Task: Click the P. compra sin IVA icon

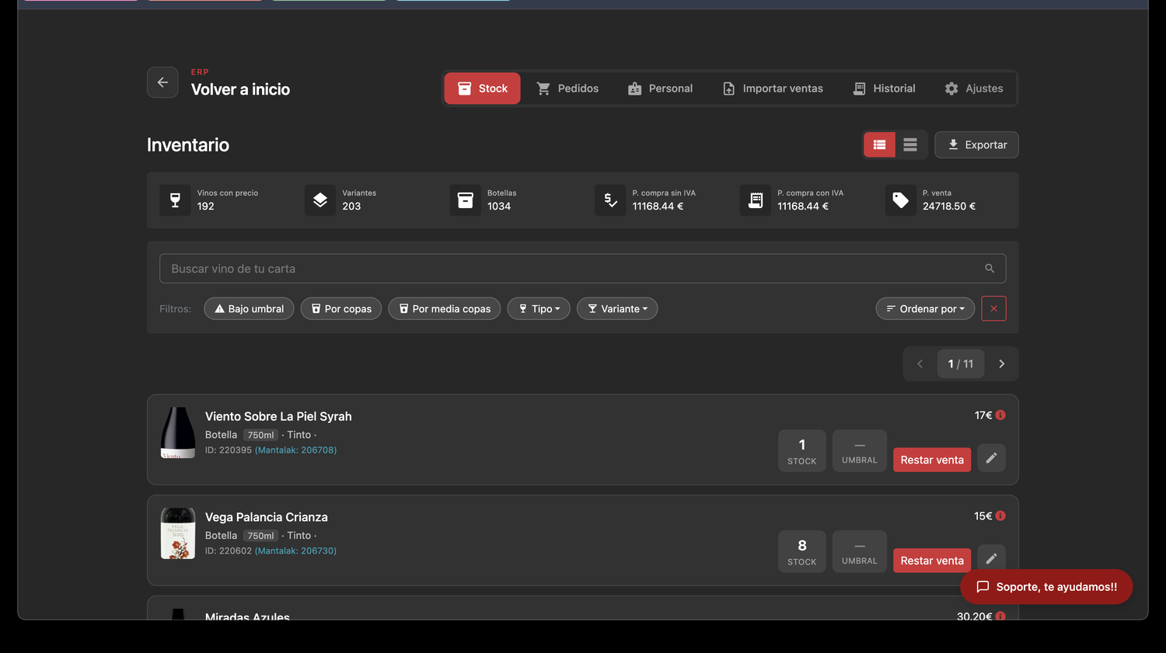Action: click(610, 200)
